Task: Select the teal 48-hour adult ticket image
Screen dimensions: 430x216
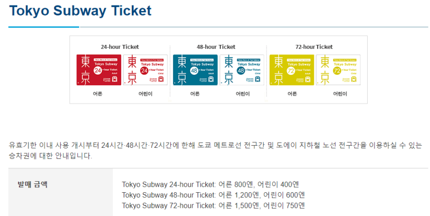Action: click(195, 70)
